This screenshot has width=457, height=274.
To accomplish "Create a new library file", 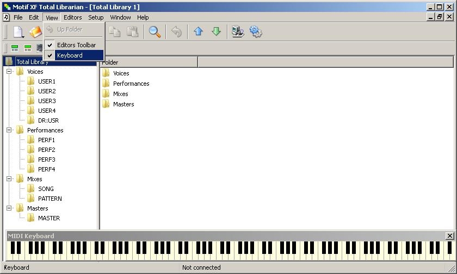I will (18, 31).
